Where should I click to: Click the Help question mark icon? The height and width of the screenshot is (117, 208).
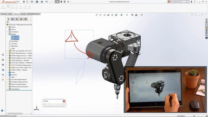(x=195, y=2)
